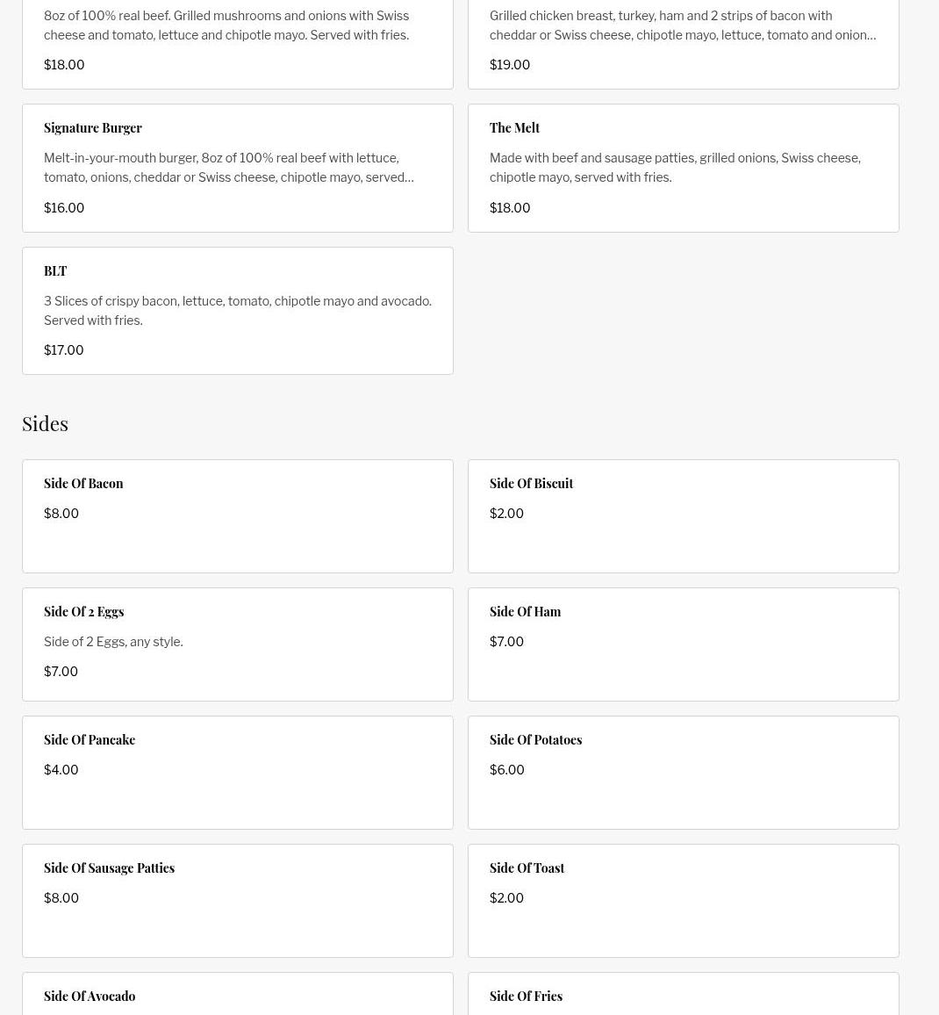Click the $16.00 Signature Burger price
The image size is (939, 1015).
[64, 208]
